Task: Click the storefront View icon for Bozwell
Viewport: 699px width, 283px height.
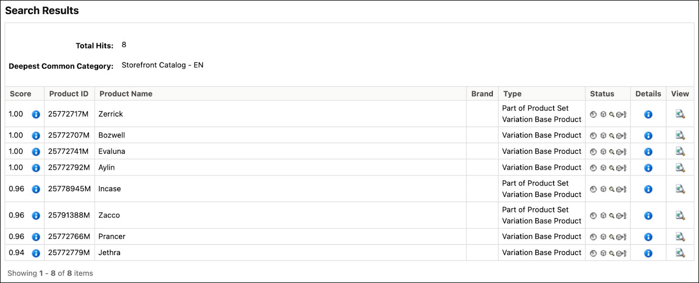Action: click(680, 135)
